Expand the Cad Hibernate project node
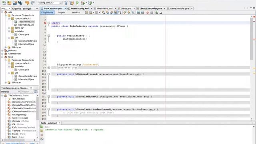 click(2, 54)
